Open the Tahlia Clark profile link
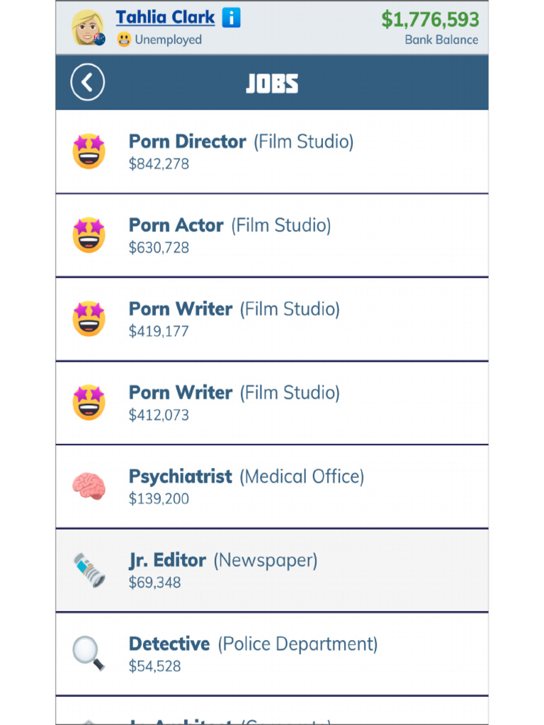The image size is (544, 725). pyautogui.click(x=165, y=18)
